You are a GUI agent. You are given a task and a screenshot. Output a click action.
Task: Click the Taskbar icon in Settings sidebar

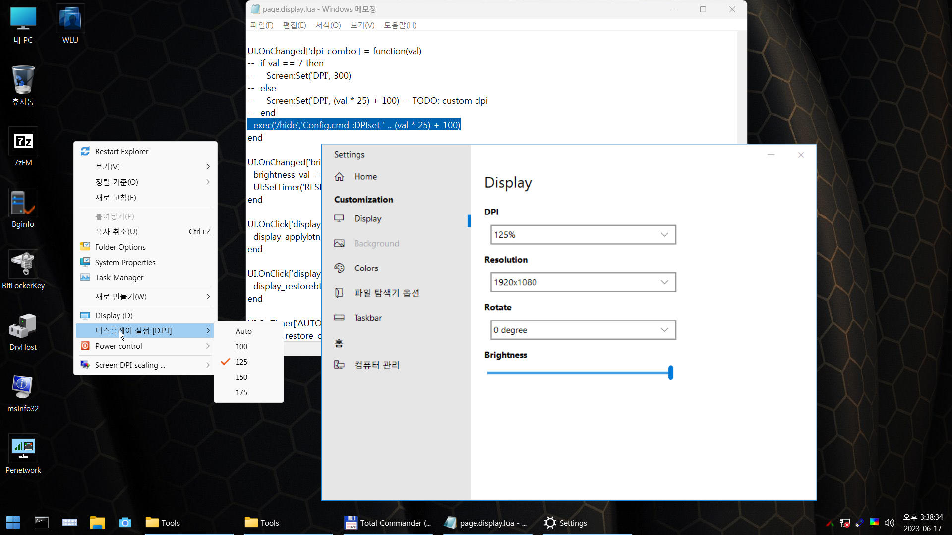coord(339,318)
